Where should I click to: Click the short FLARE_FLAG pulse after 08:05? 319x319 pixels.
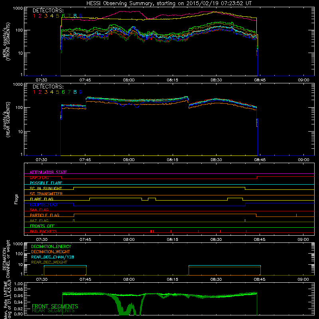pyautogui.click(x=152, y=199)
